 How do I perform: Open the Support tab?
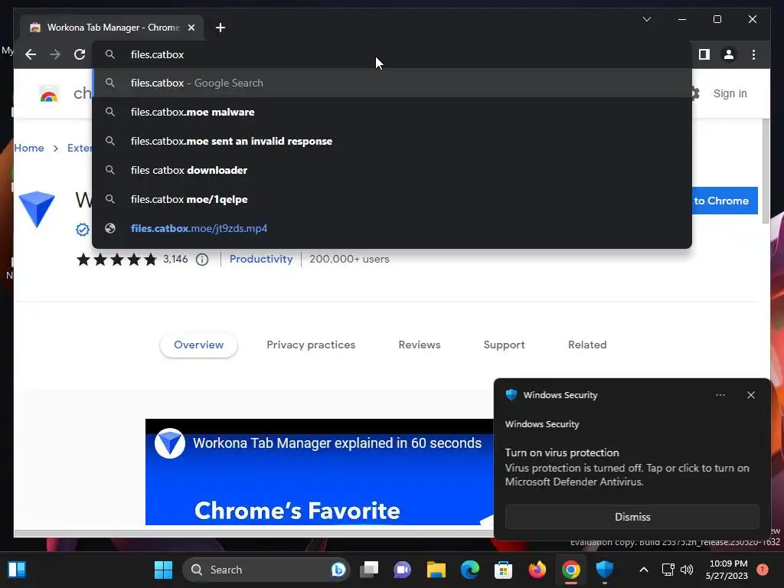[x=504, y=345]
